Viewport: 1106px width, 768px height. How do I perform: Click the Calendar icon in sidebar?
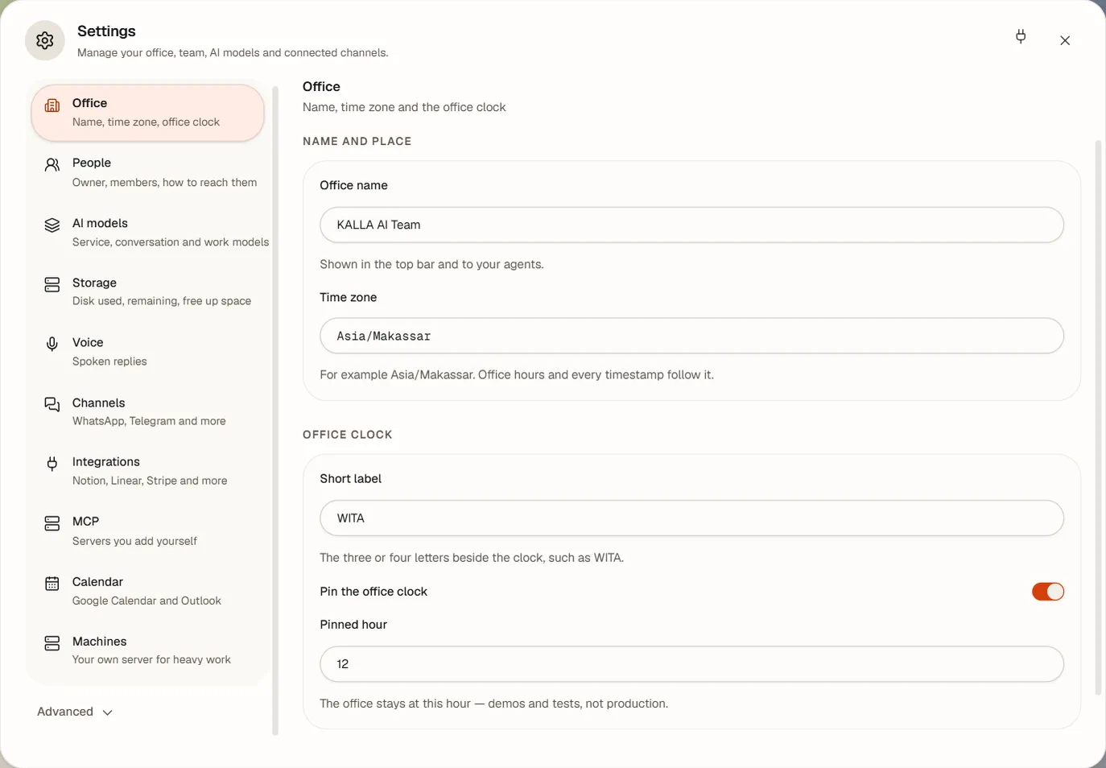tap(52, 584)
